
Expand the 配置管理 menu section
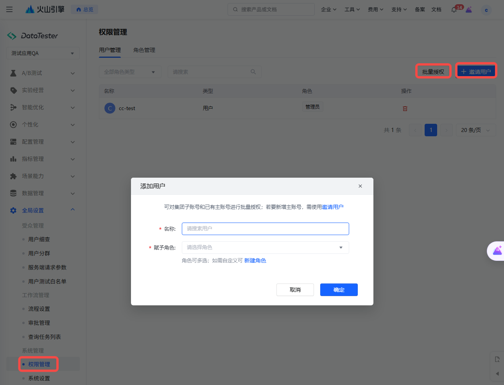[73, 142]
